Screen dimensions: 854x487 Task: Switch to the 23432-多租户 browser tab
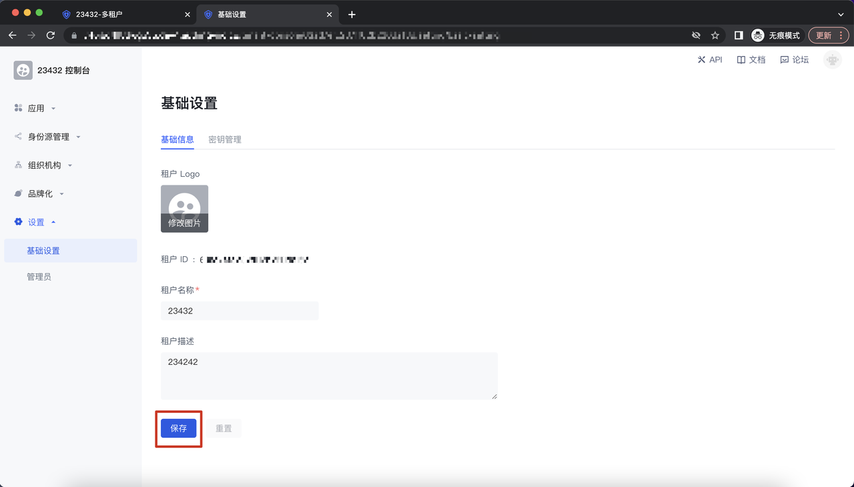tap(99, 15)
